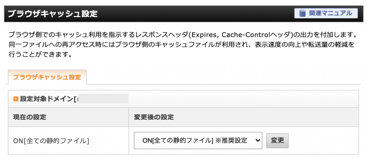Click the orange arrow icon beside 設定対象ドメイン
Viewport: 367px width, 160px height.
point(16,99)
